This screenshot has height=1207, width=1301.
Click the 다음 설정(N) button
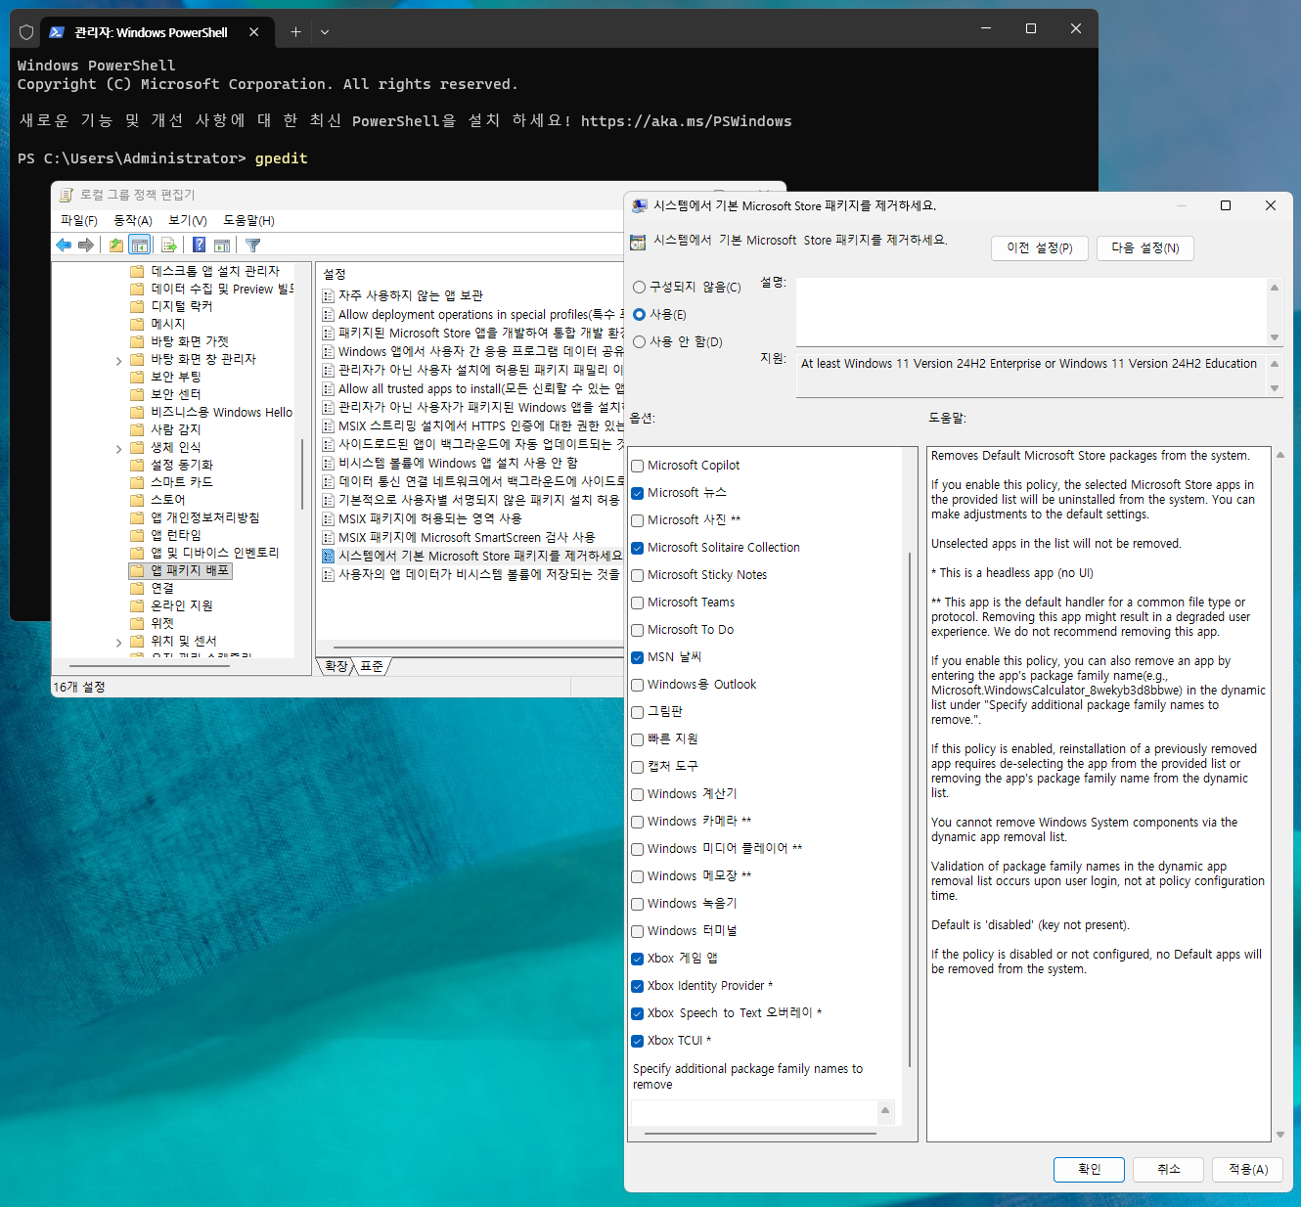[x=1145, y=248]
